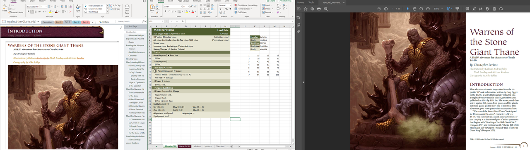
Task: Click Excel percent style button
Action: click(226, 9)
